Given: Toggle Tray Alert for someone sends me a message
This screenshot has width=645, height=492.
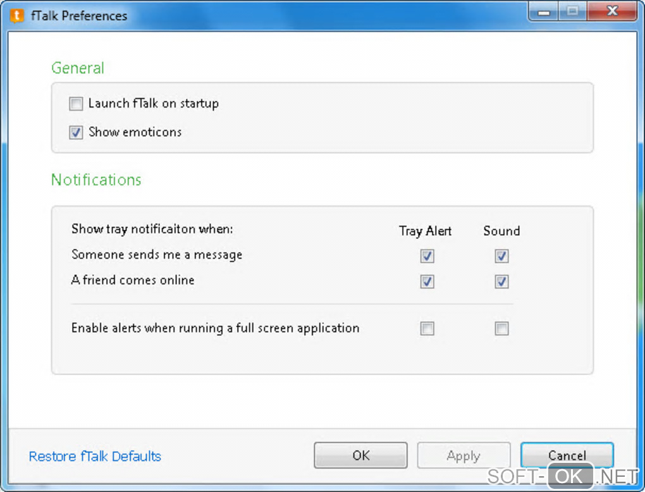Looking at the screenshot, I should click(427, 256).
